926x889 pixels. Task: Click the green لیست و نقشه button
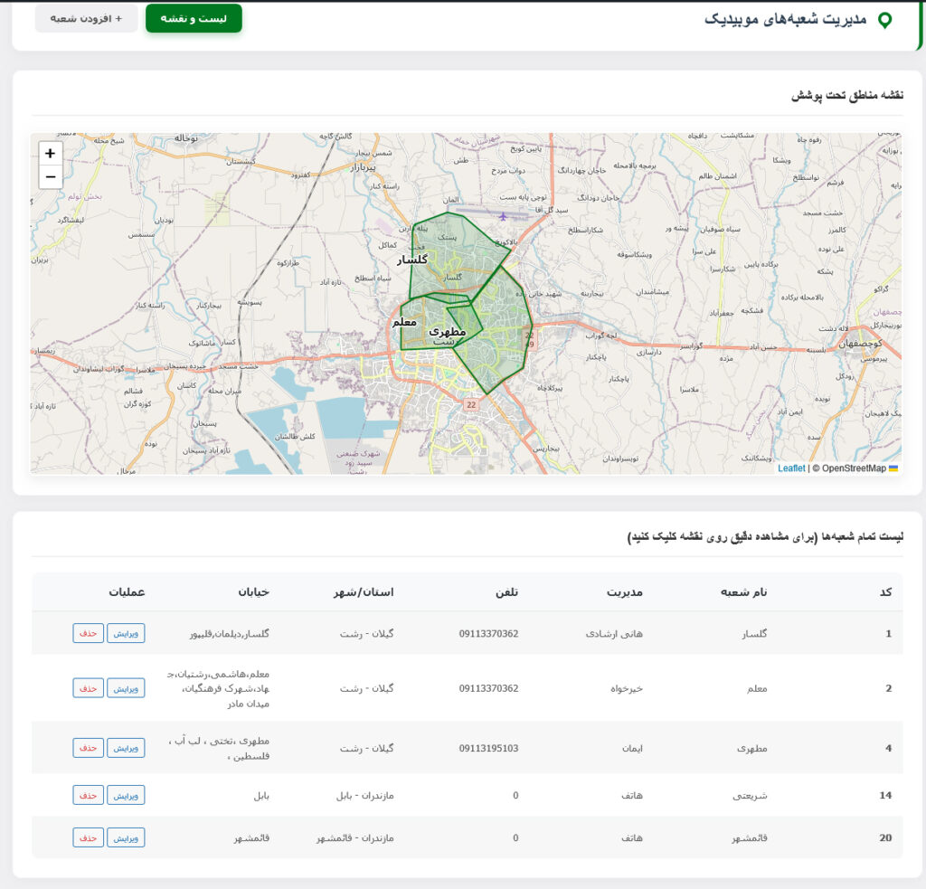(x=194, y=18)
